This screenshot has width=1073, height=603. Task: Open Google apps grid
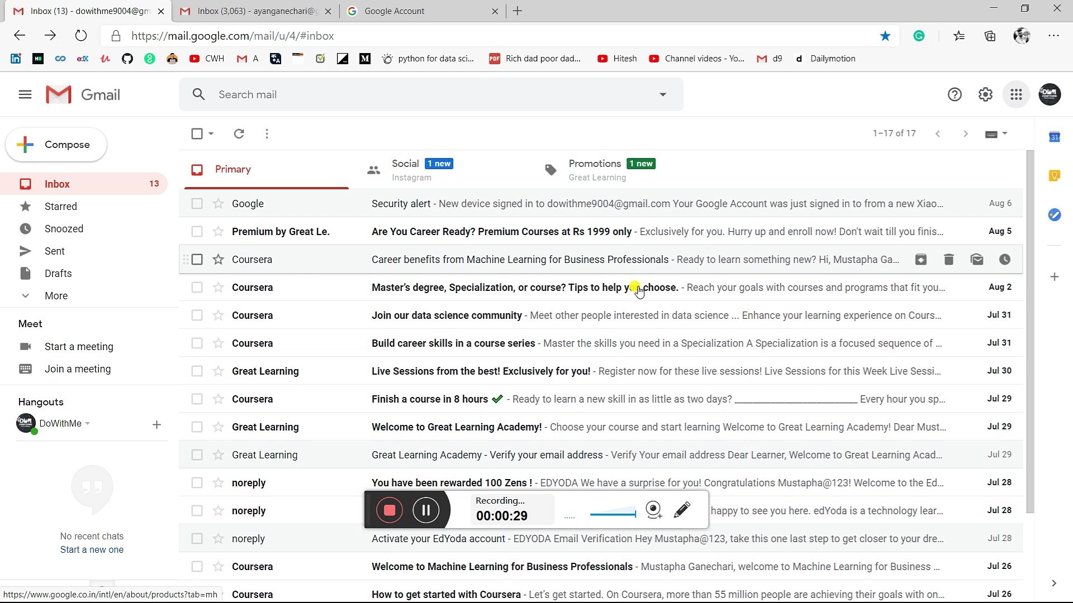coord(1016,94)
